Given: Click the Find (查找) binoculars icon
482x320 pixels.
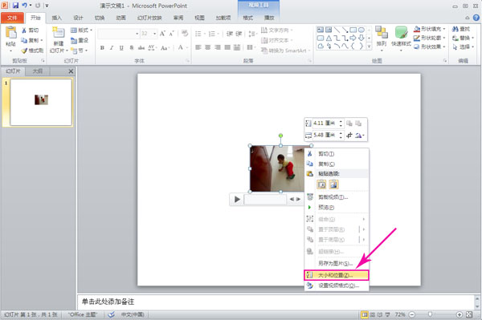Looking at the screenshot, I should 455,29.
